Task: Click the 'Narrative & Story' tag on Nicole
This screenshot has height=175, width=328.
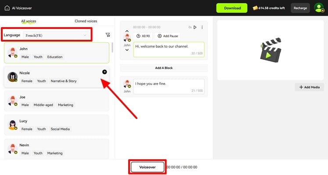Action: tap(64, 81)
